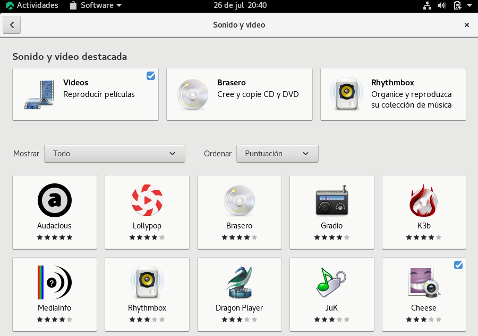Click the installed checkmark on Cheese
Image resolution: width=478 pixels, height=336 pixels.
[x=458, y=265]
